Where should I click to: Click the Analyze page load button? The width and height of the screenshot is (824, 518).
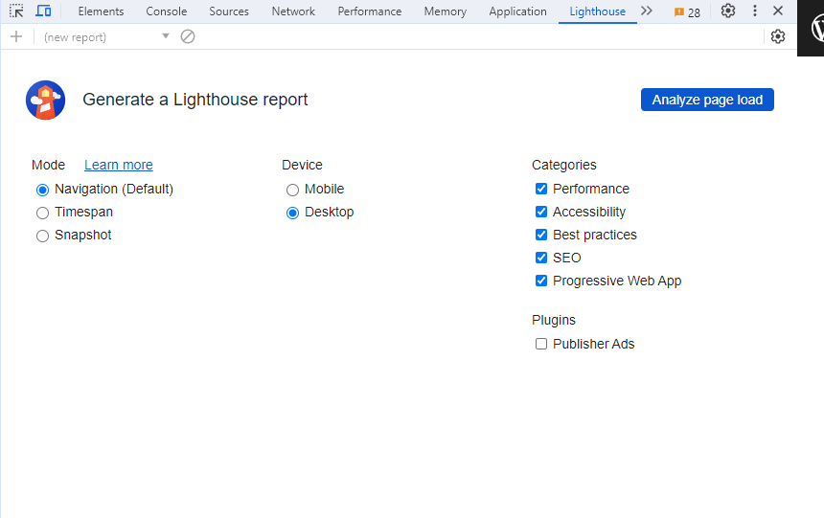coord(707,100)
